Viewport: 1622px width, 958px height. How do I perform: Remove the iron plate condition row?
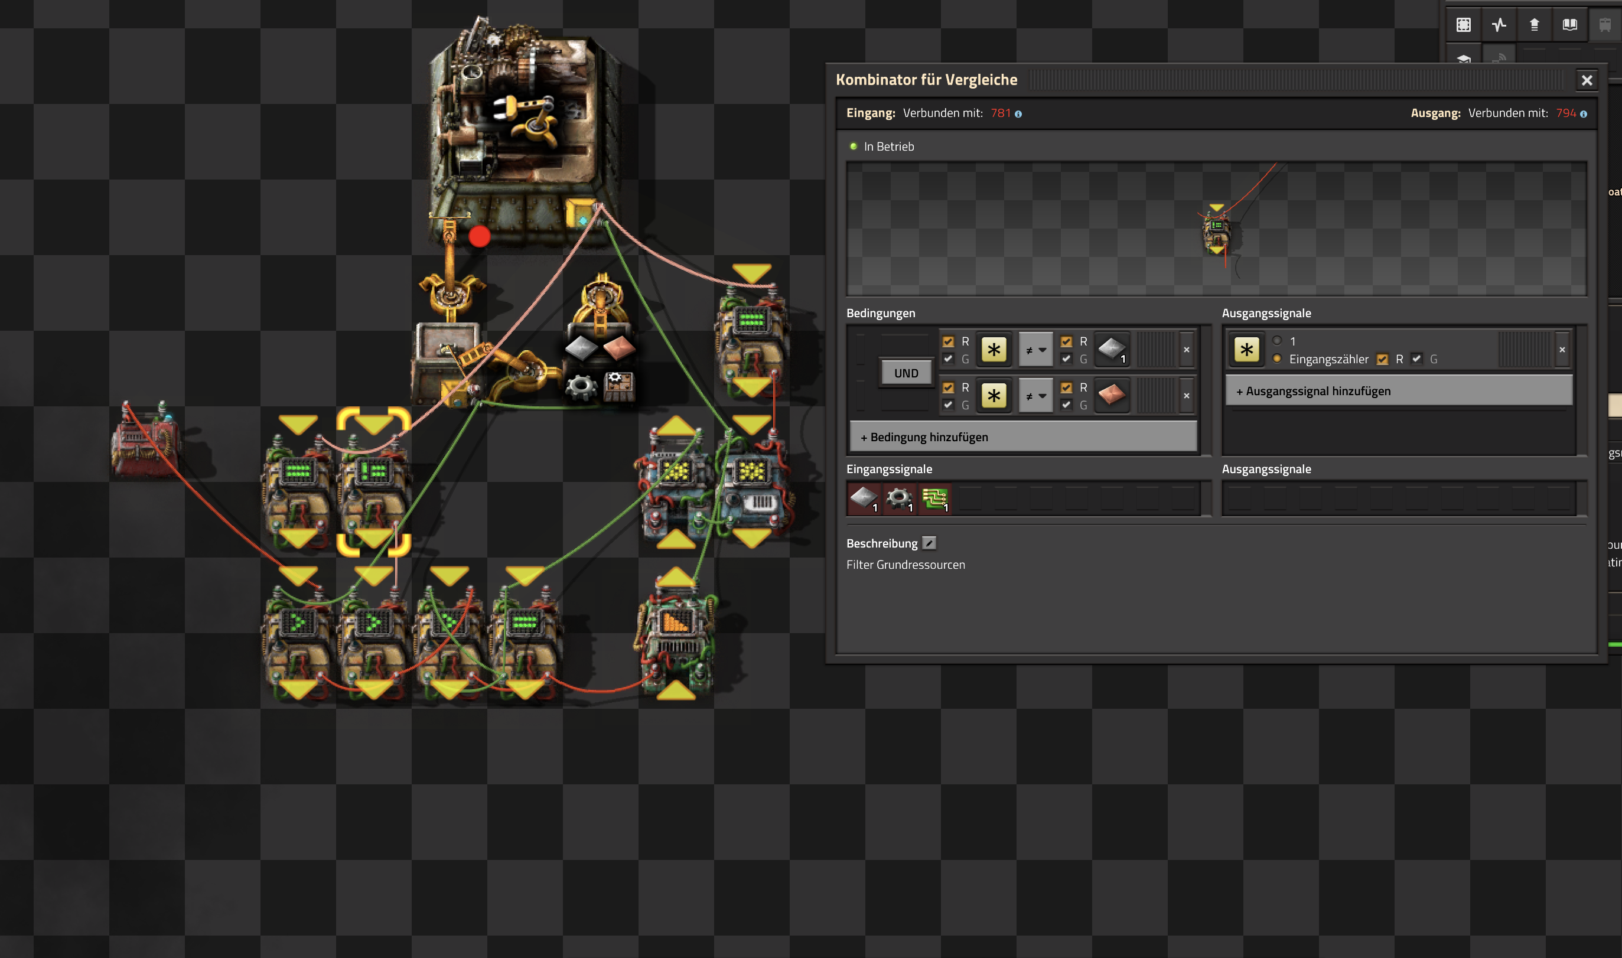[1186, 350]
